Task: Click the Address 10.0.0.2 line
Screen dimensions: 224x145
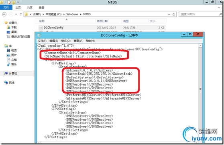Action: point(89,70)
